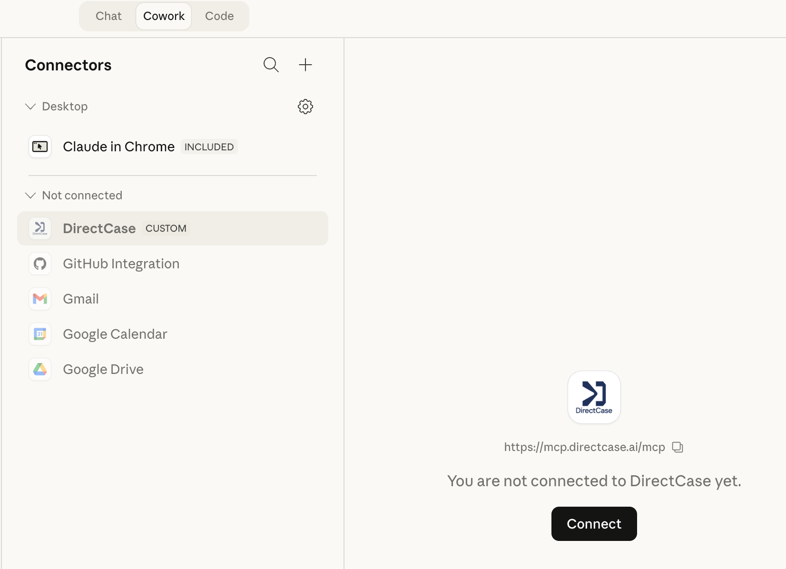Click the INCLUDED badge beside Claude in Chrome
786x569 pixels.
point(209,147)
